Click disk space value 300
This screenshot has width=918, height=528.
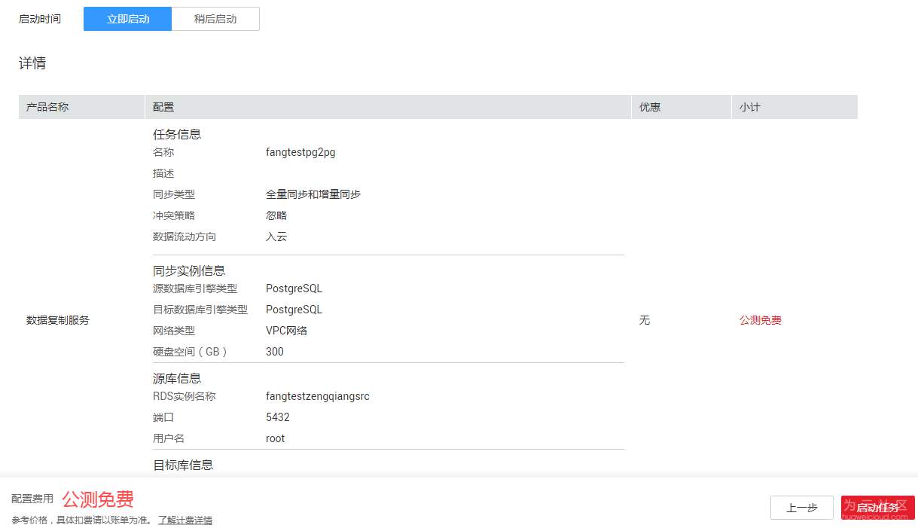point(275,352)
